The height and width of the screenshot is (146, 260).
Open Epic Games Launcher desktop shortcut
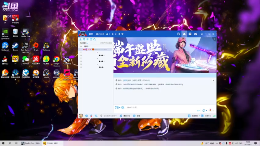[26, 48]
